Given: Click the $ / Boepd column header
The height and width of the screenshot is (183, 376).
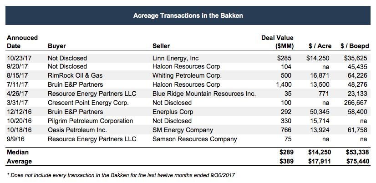Looking at the screenshot, I should (x=354, y=46).
